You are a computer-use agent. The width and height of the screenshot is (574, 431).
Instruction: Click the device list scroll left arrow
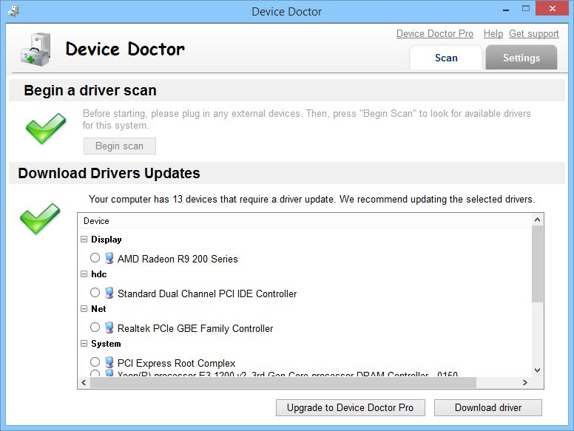[x=84, y=383]
